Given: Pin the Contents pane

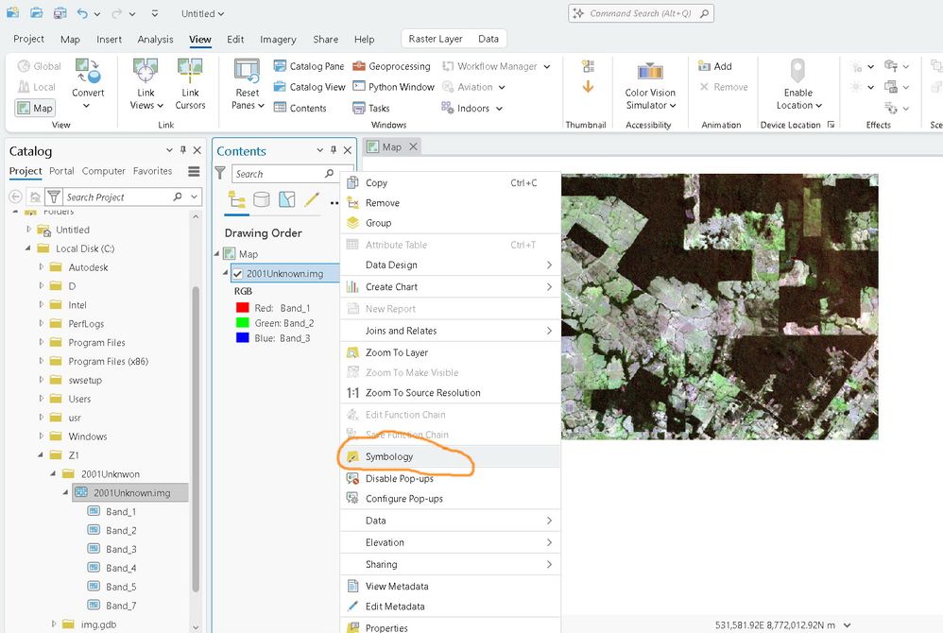Looking at the screenshot, I should (334, 150).
